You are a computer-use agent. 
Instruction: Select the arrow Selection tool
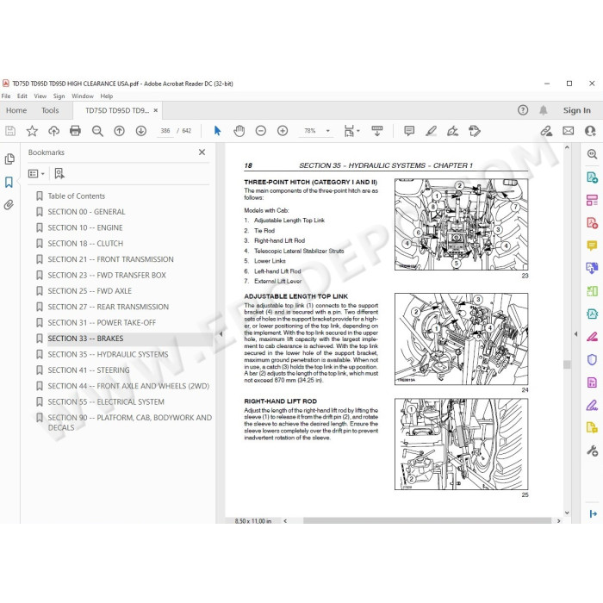(x=217, y=131)
